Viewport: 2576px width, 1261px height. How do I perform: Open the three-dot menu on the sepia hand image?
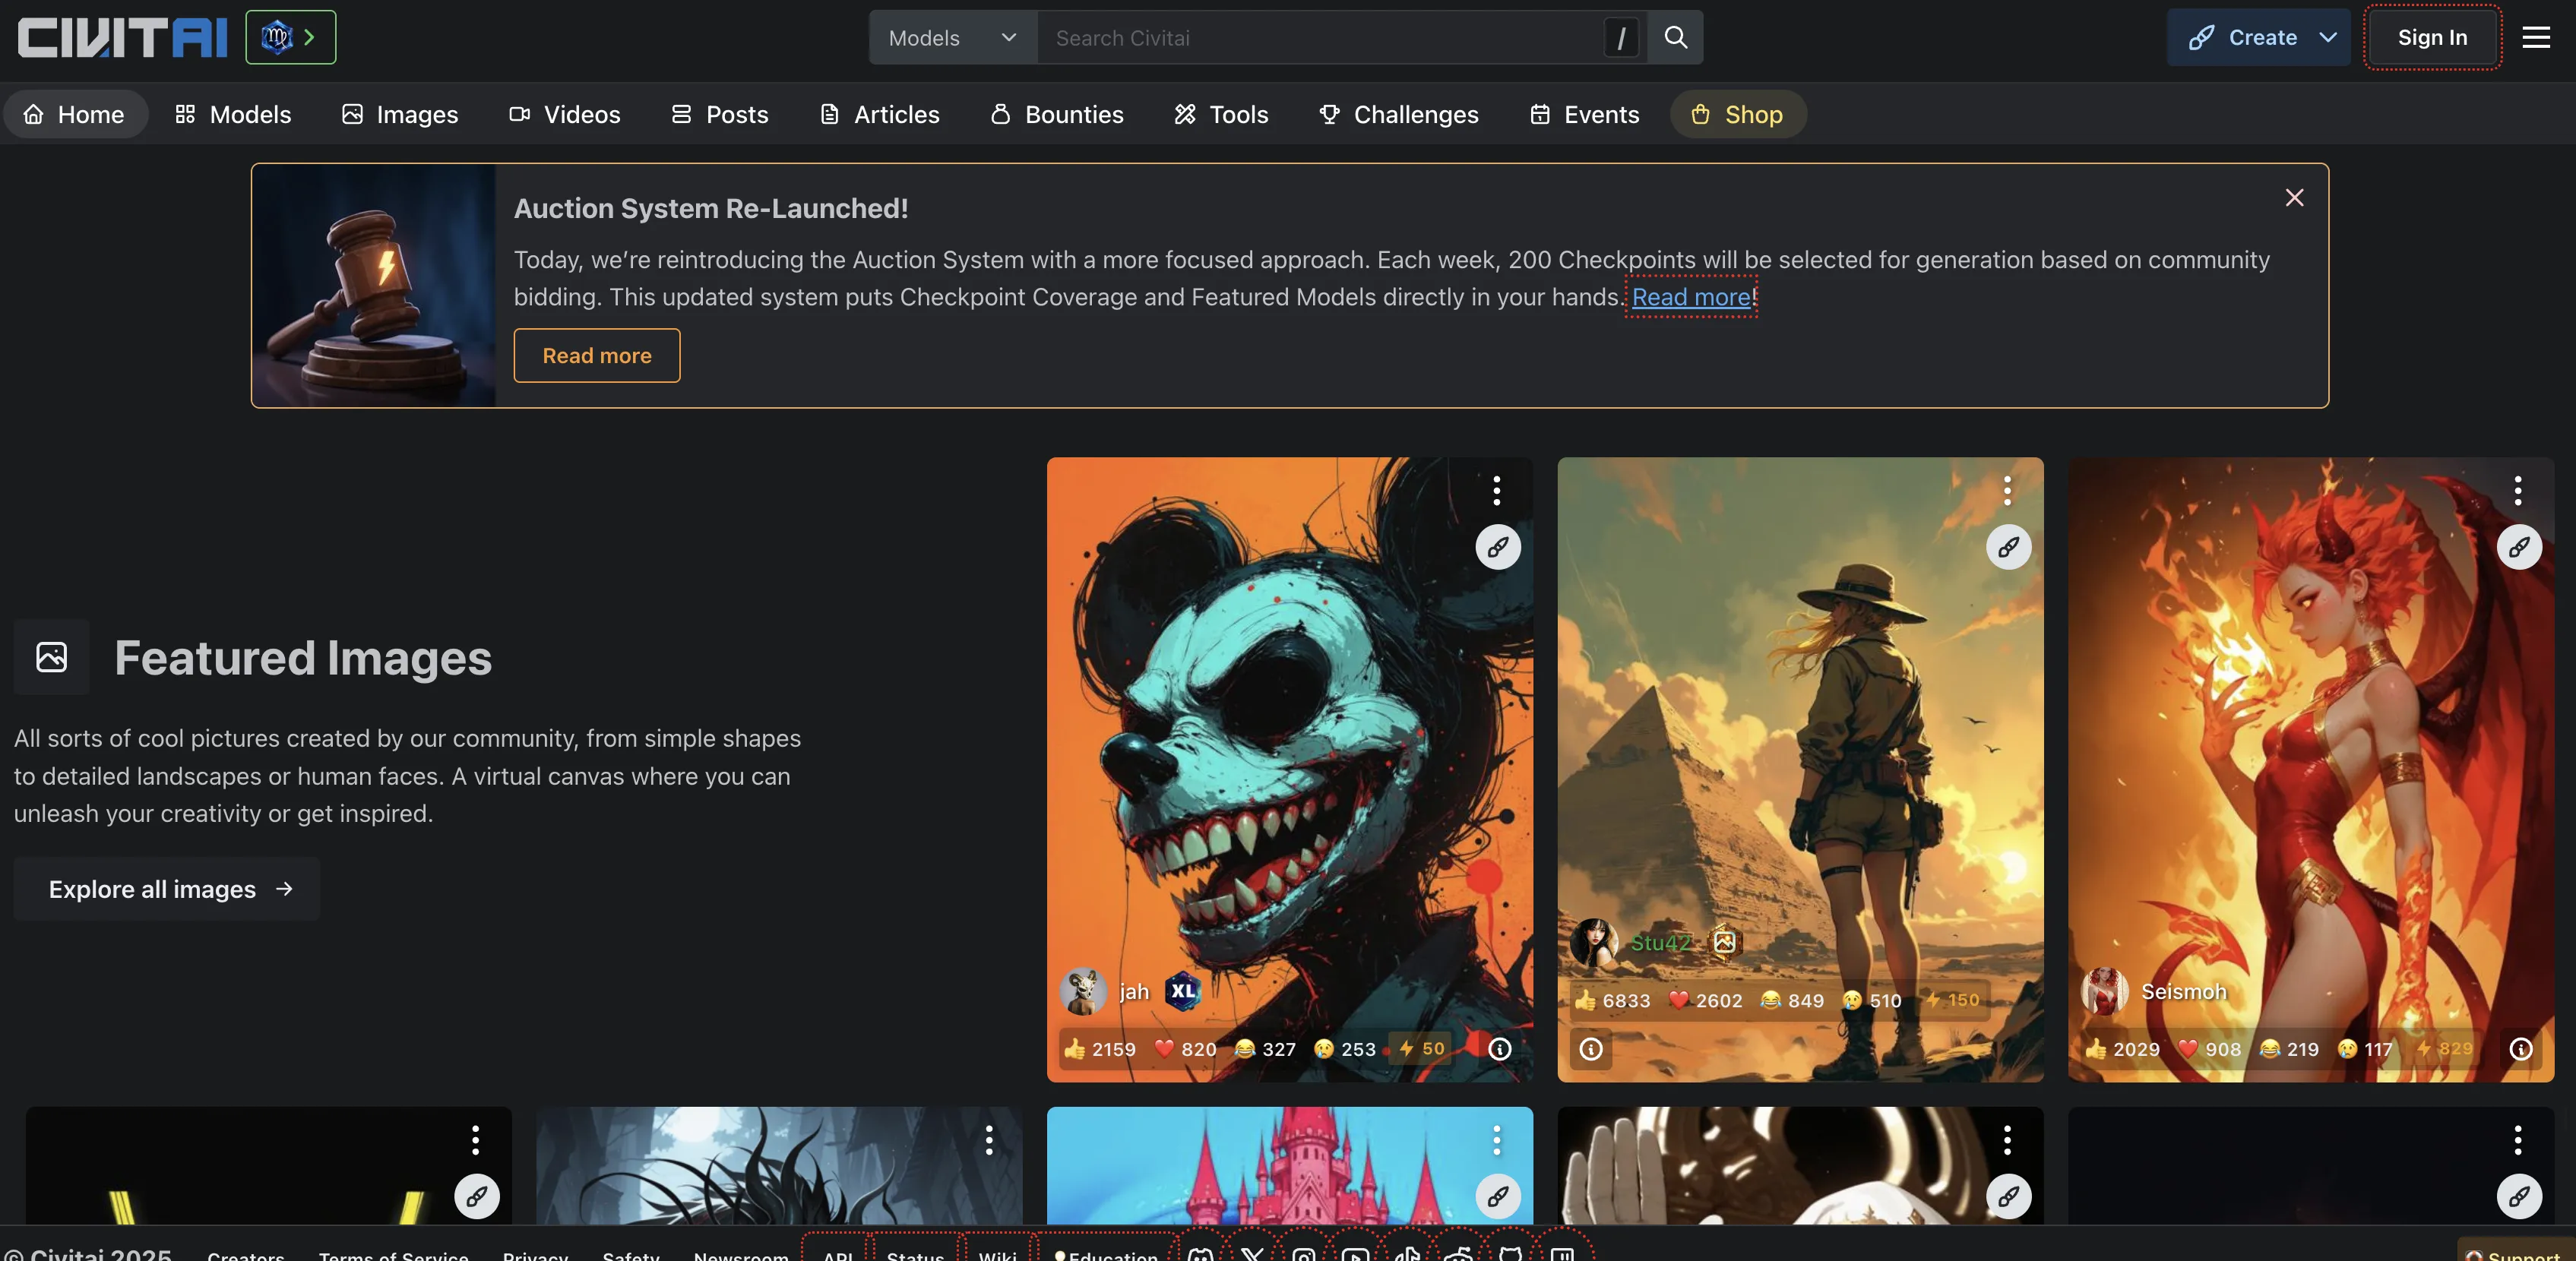click(x=2007, y=1139)
